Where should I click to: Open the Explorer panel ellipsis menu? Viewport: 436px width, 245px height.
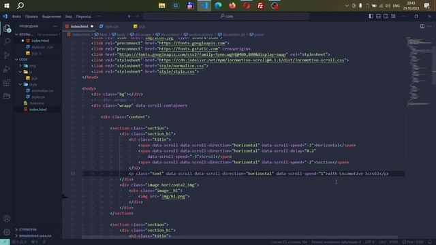pos(55,27)
